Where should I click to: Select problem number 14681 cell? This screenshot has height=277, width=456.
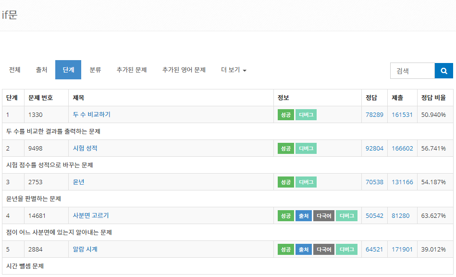(46, 215)
